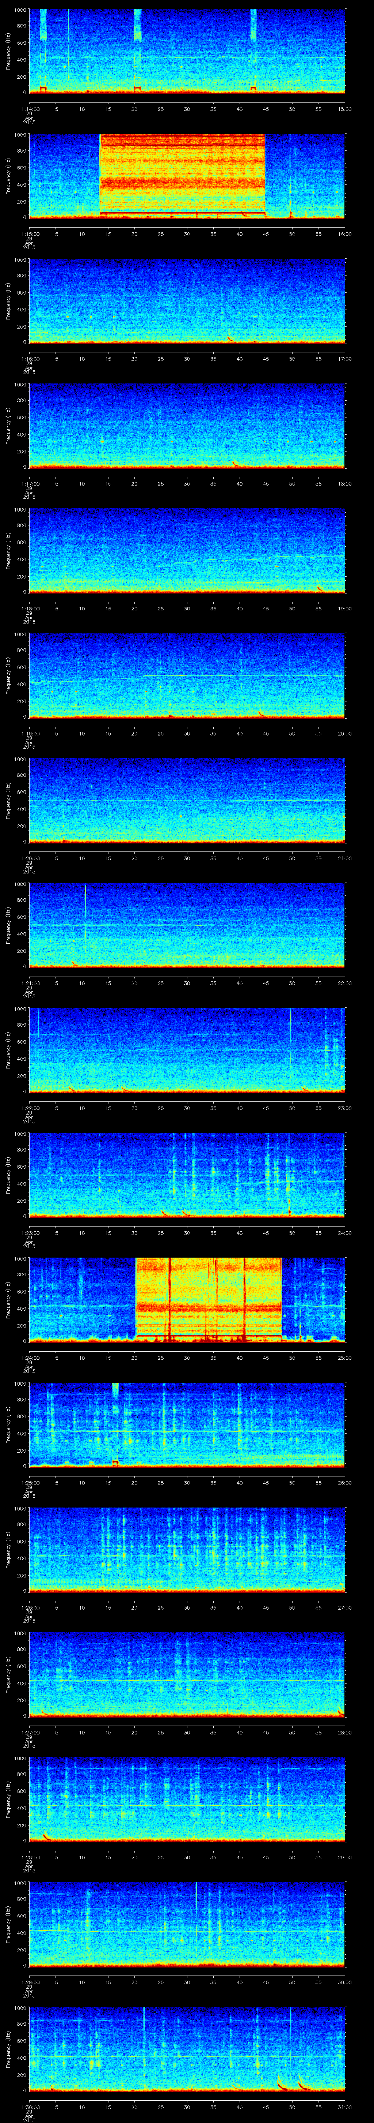This screenshot has width=374, height=2123.
Task: Click the red broadband noise block in the 1:15:00 spectrogram
Action: 183,176
